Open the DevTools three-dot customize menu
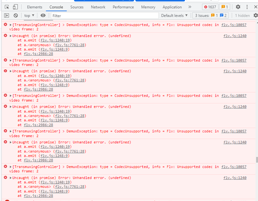 pos(245,7)
